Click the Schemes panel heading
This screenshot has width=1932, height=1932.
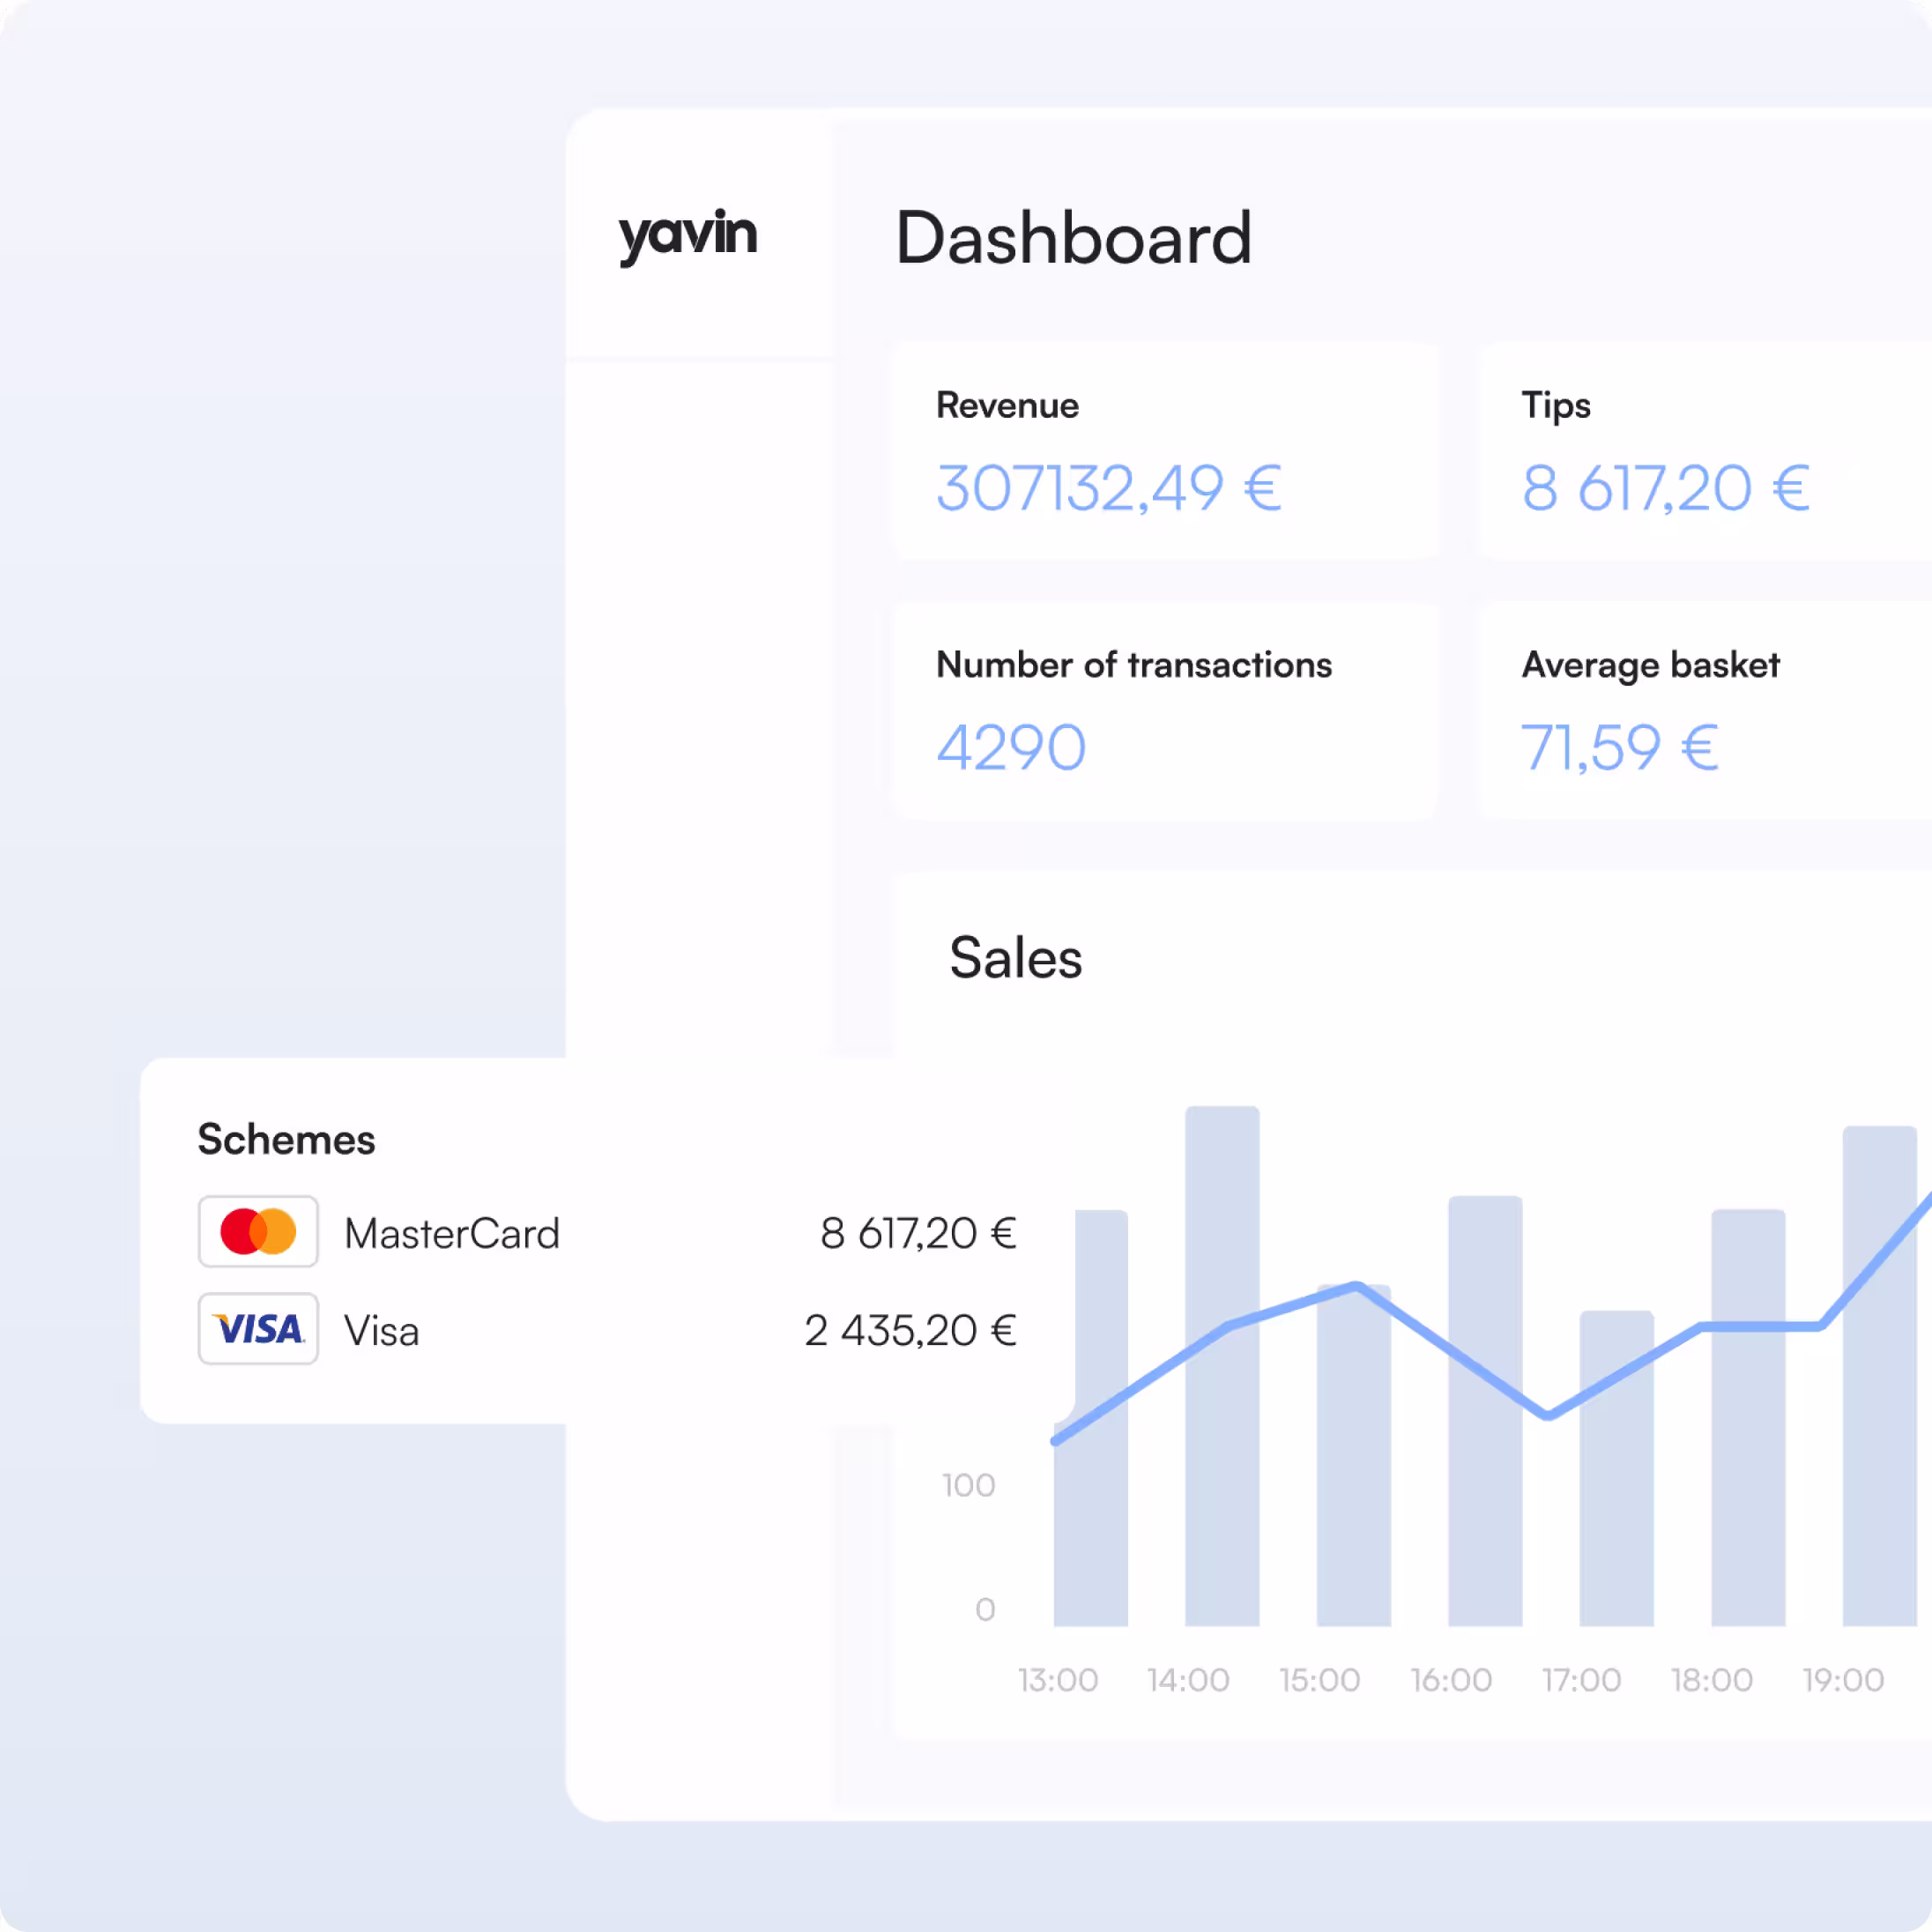[x=286, y=1139]
